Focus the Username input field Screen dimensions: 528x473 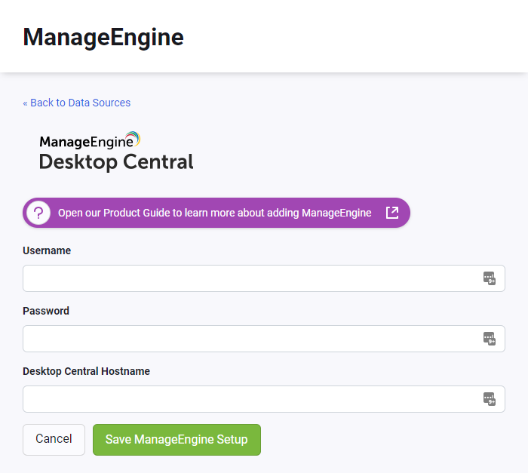264,278
